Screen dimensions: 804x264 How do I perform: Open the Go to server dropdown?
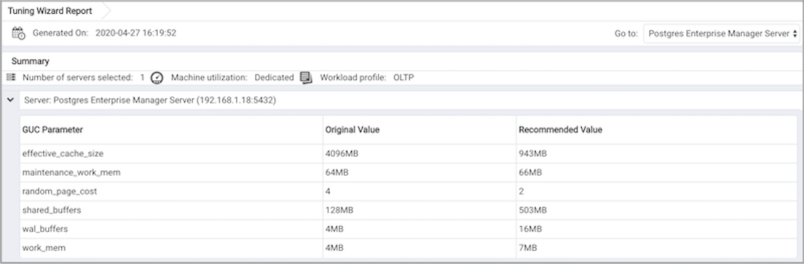pos(721,34)
